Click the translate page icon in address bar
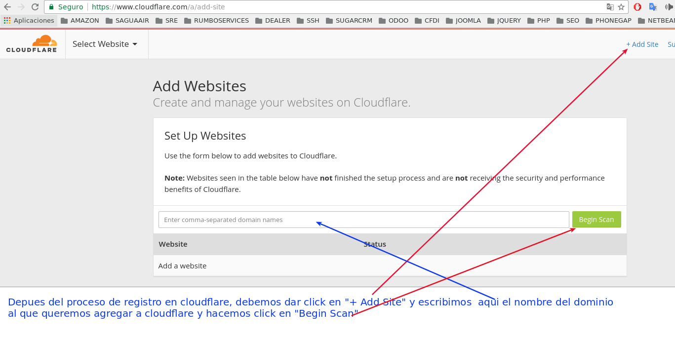675x338 pixels. click(610, 7)
